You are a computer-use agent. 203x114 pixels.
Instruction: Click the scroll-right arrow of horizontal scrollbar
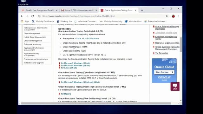coord(178,104)
